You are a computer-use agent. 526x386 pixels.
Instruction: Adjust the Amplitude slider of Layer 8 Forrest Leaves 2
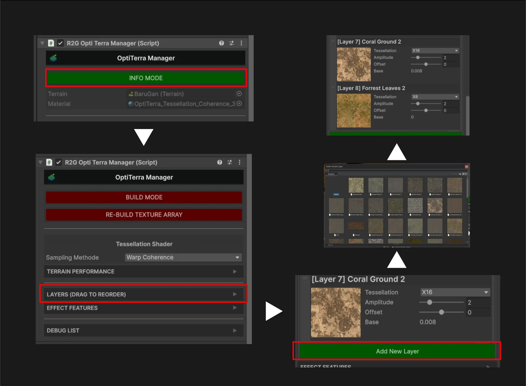pyautogui.click(x=426, y=103)
